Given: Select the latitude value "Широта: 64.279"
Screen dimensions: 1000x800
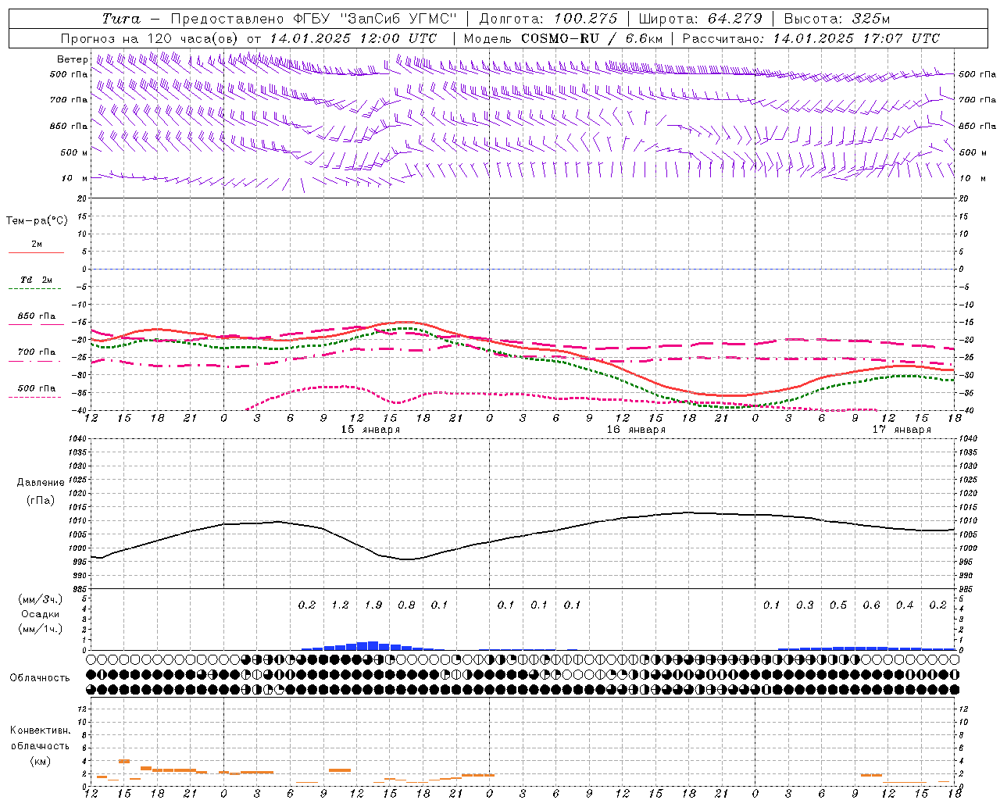Looking at the screenshot, I should pos(700,19).
